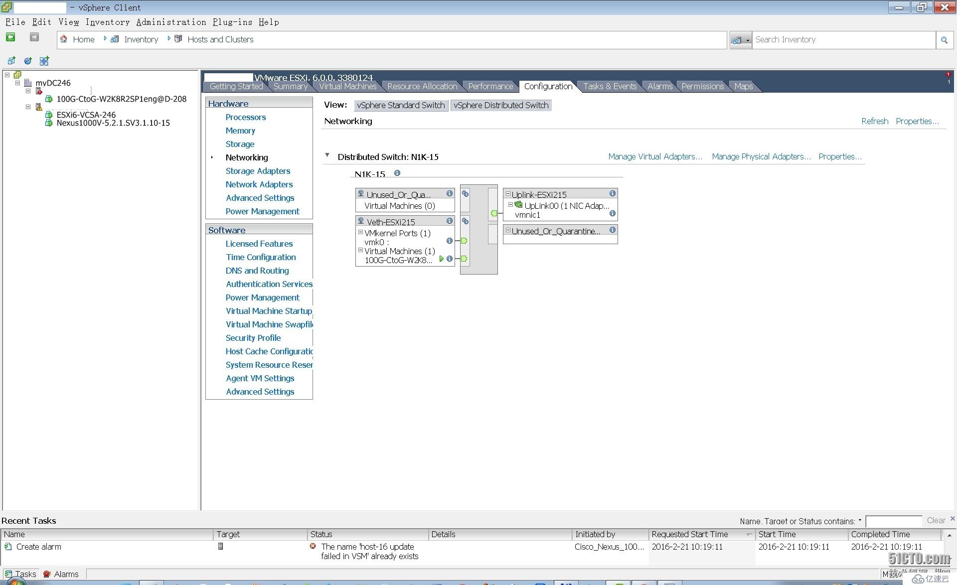Click the grid with plus toolbar icon

tap(44, 61)
